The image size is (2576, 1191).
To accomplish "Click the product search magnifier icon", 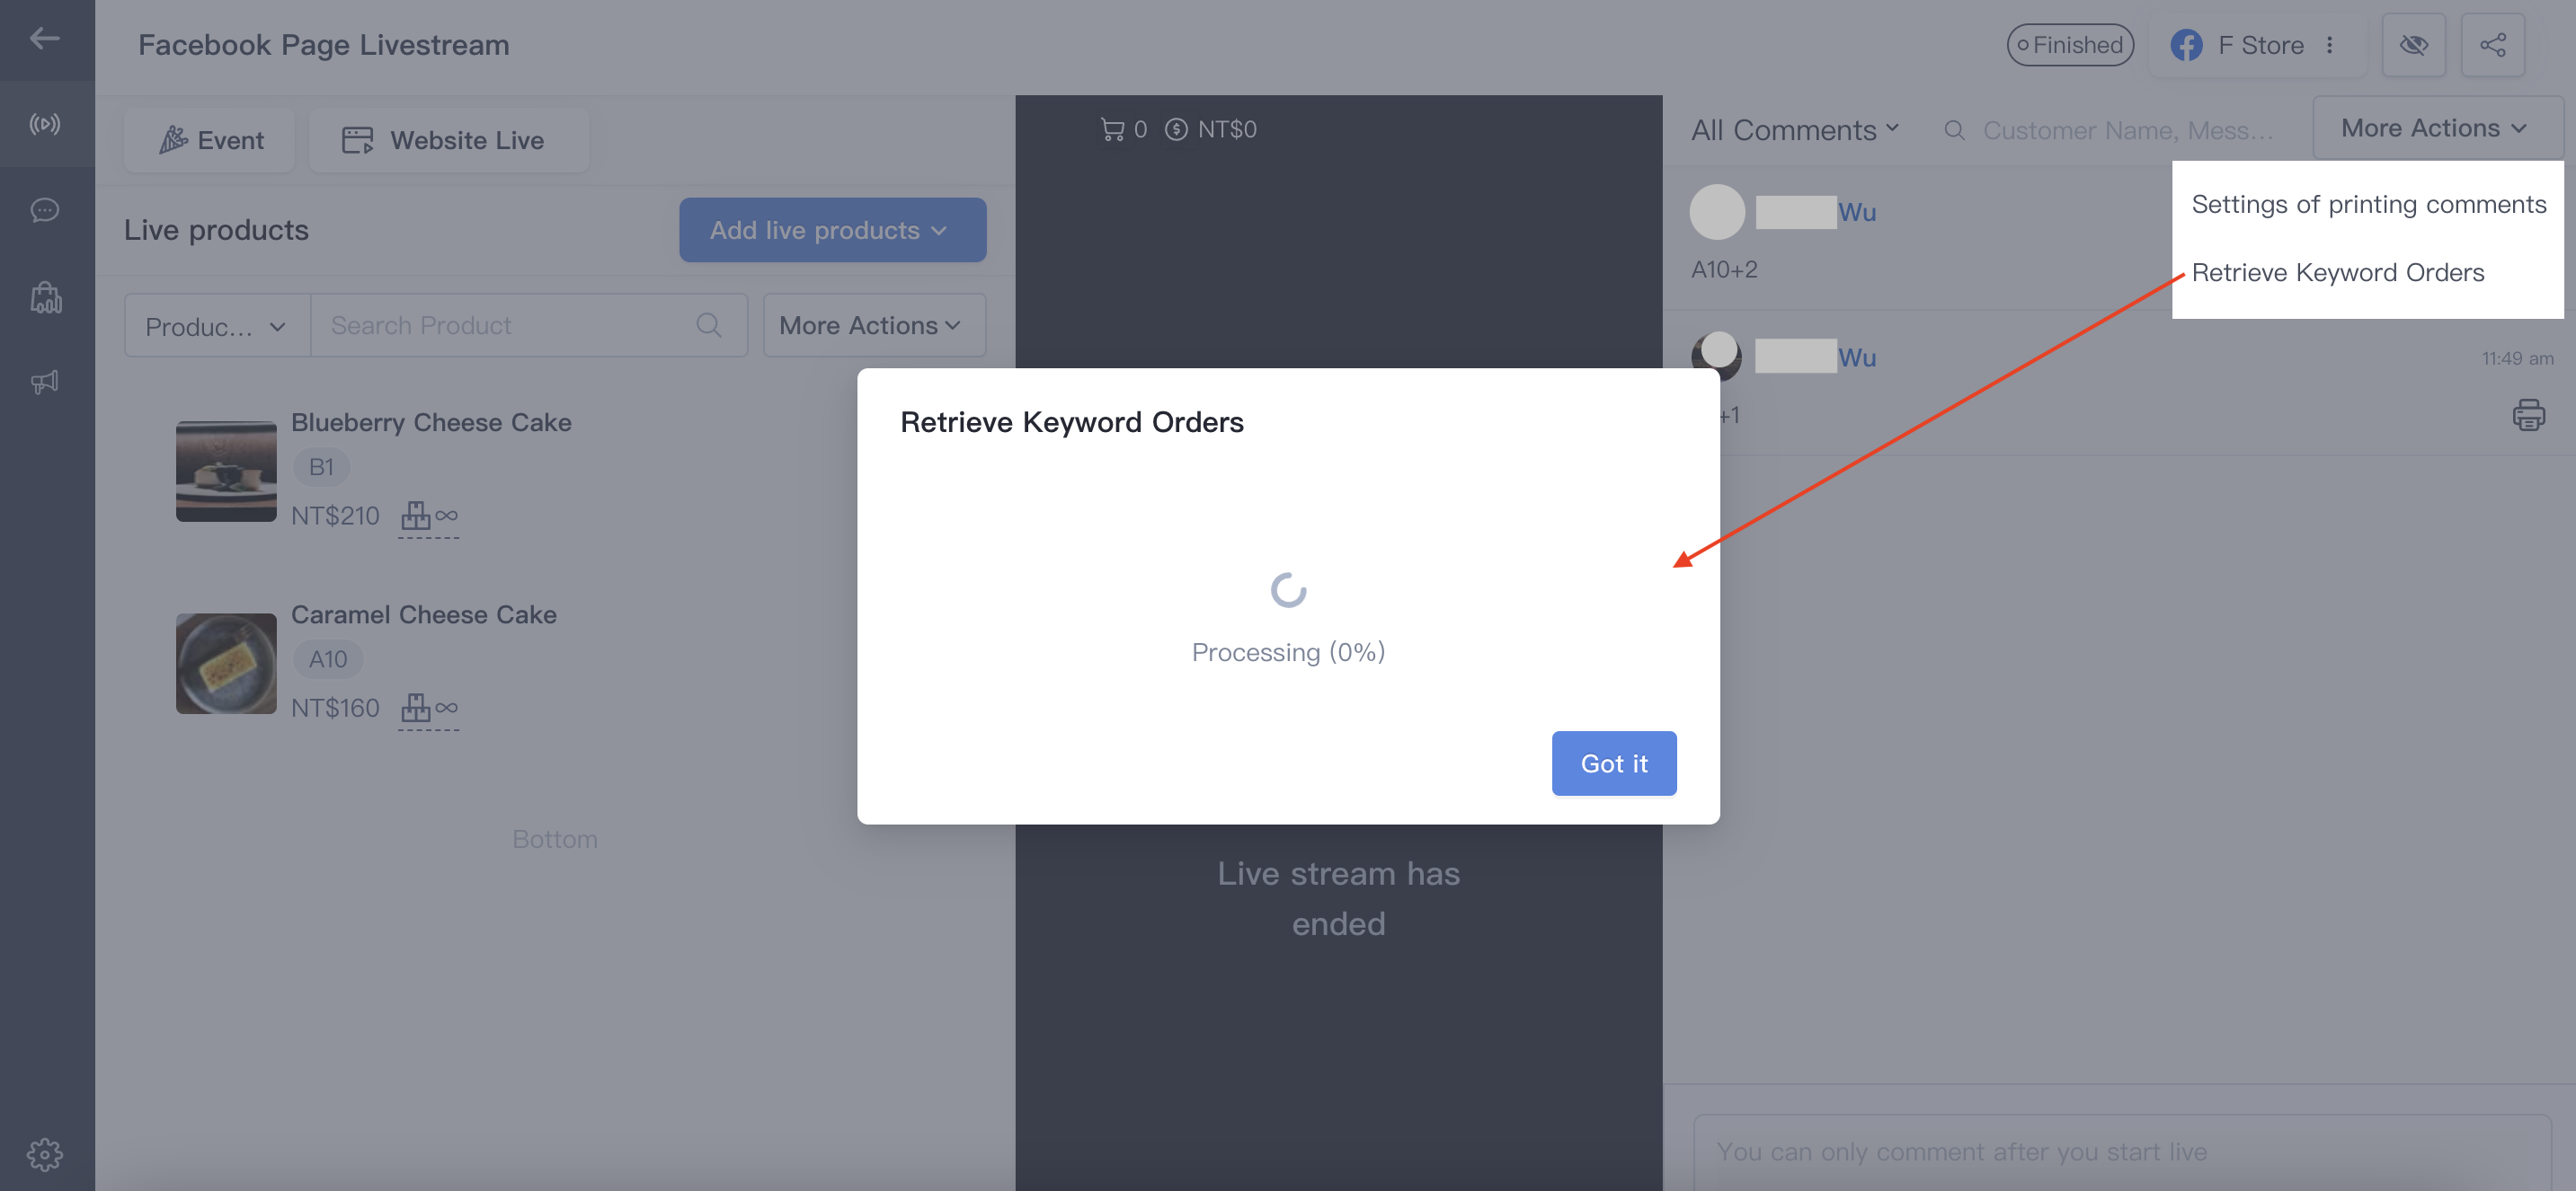I will tap(708, 326).
